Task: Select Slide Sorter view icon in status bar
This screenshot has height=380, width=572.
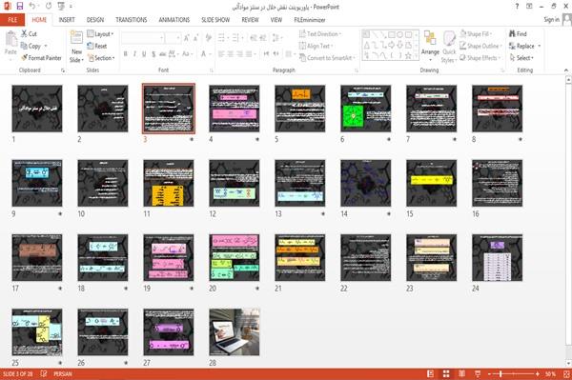Action: tap(446, 373)
